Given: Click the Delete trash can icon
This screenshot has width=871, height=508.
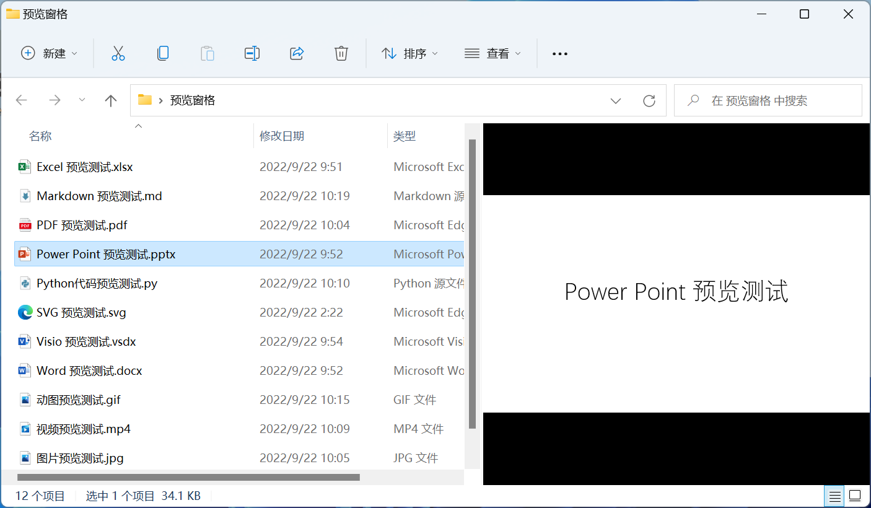Looking at the screenshot, I should click(x=341, y=53).
